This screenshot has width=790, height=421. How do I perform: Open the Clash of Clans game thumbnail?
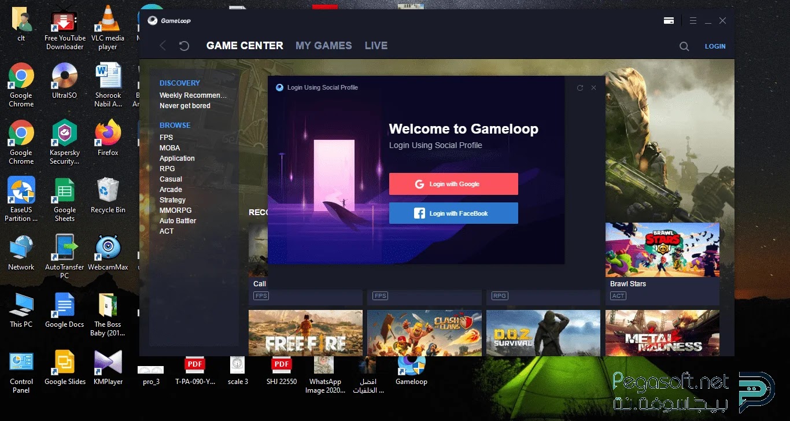[x=424, y=333]
